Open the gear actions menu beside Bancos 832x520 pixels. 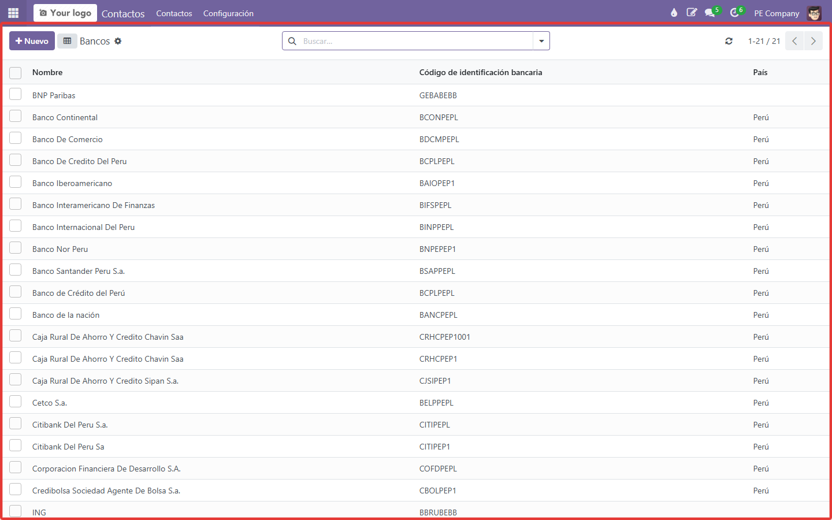point(118,41)
